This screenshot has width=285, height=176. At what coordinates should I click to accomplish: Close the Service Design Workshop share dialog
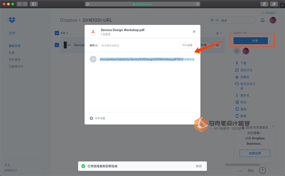(x=194, y=32)
